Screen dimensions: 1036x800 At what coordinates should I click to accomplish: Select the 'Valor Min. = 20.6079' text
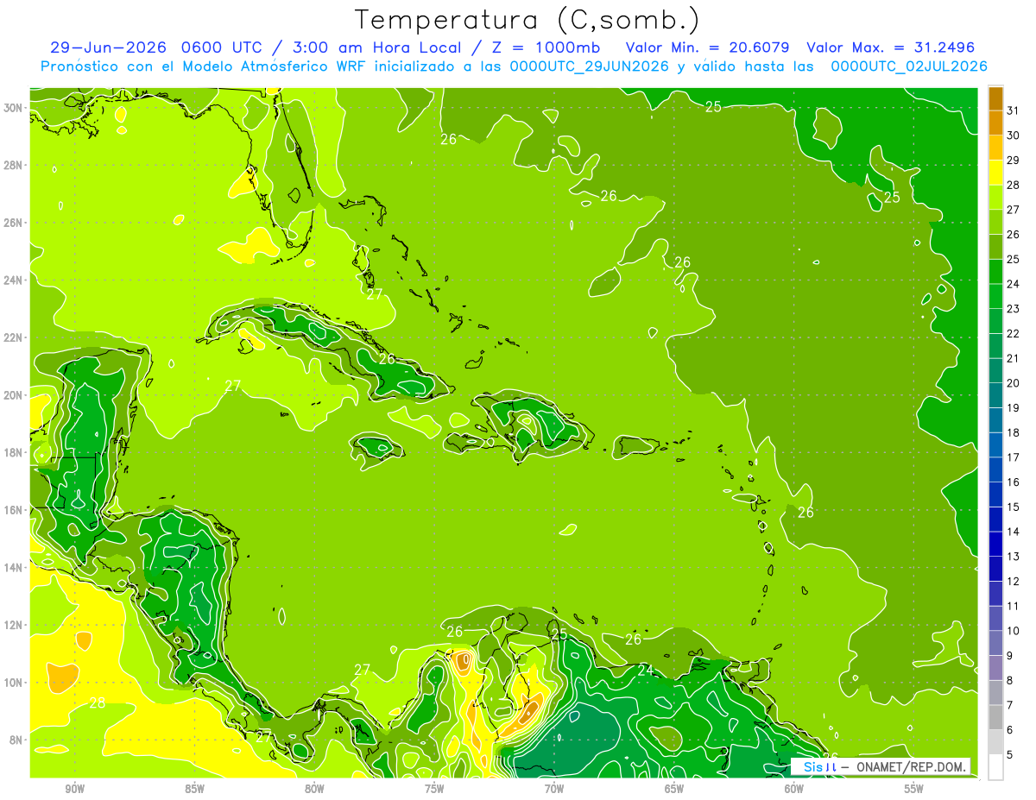point(708,47)
